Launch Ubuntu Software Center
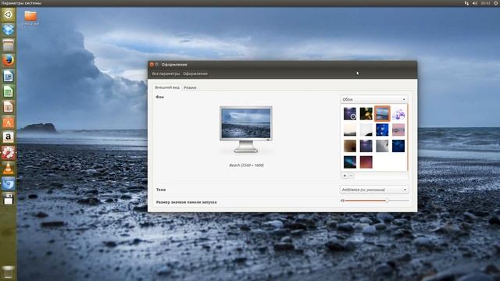Screen dimensions: 500x281 coord(9,123)
